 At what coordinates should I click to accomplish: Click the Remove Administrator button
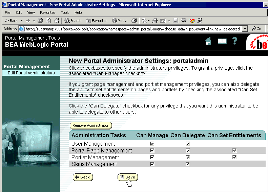[x=91, y=125]
